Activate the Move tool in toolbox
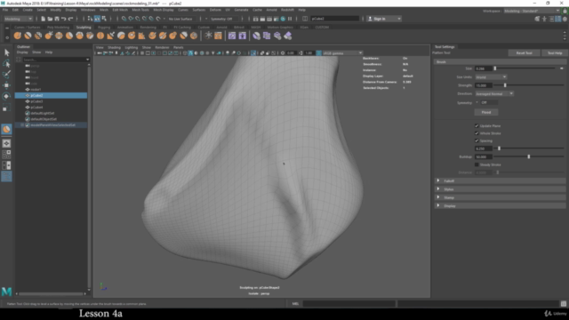 [x=6, y=85]
